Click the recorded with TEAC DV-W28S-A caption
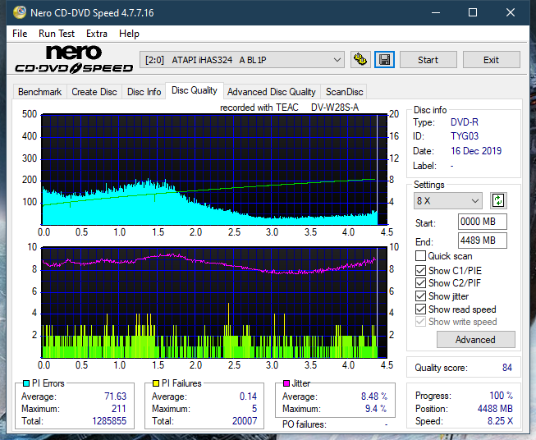 coord(289,108)
